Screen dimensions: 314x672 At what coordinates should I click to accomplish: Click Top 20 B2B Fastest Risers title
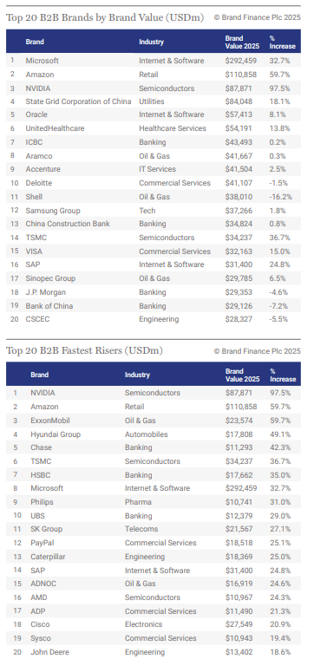84,350
